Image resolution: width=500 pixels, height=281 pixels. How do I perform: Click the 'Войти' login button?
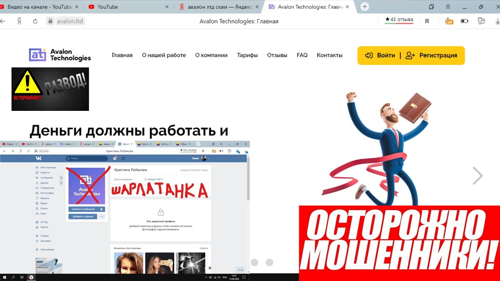[380, 55]
